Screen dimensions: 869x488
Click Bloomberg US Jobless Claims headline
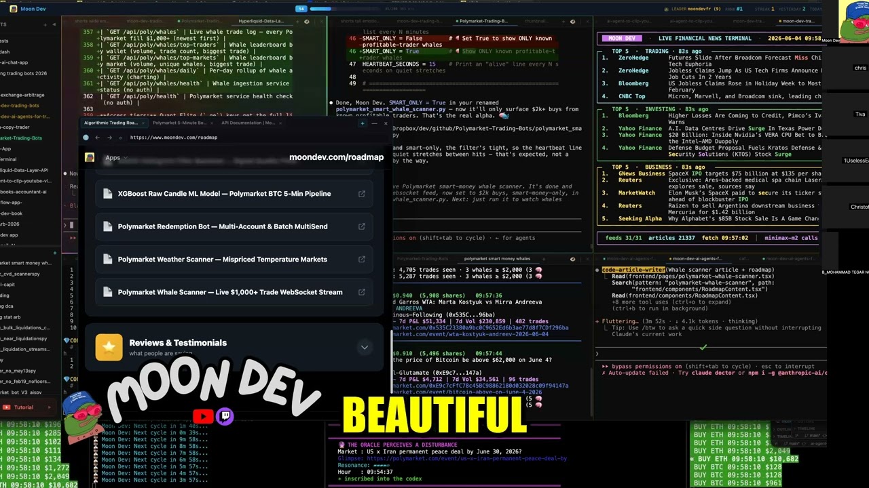(x=743, y=87)
